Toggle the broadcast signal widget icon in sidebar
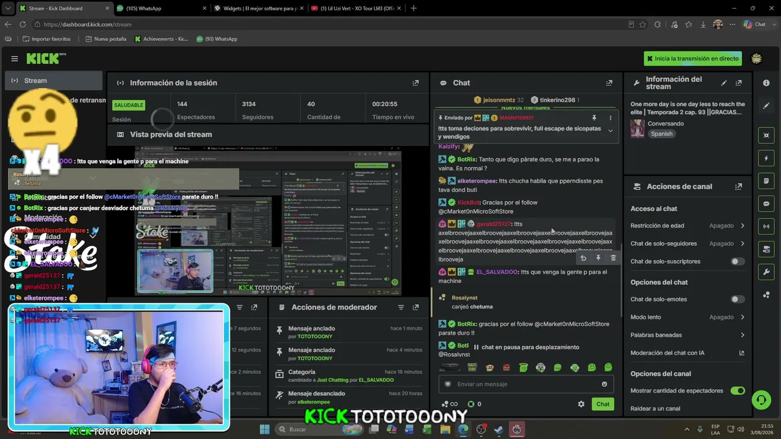This screenshot has height=439, width=781. tap(766, 226)
